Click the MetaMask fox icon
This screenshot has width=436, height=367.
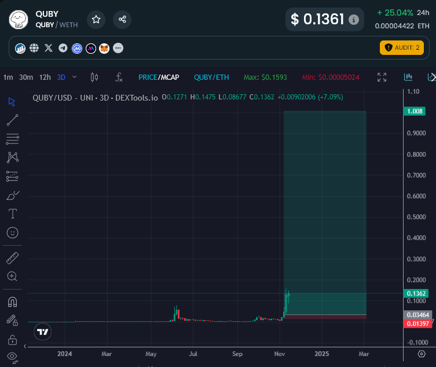tap(104, 49)
